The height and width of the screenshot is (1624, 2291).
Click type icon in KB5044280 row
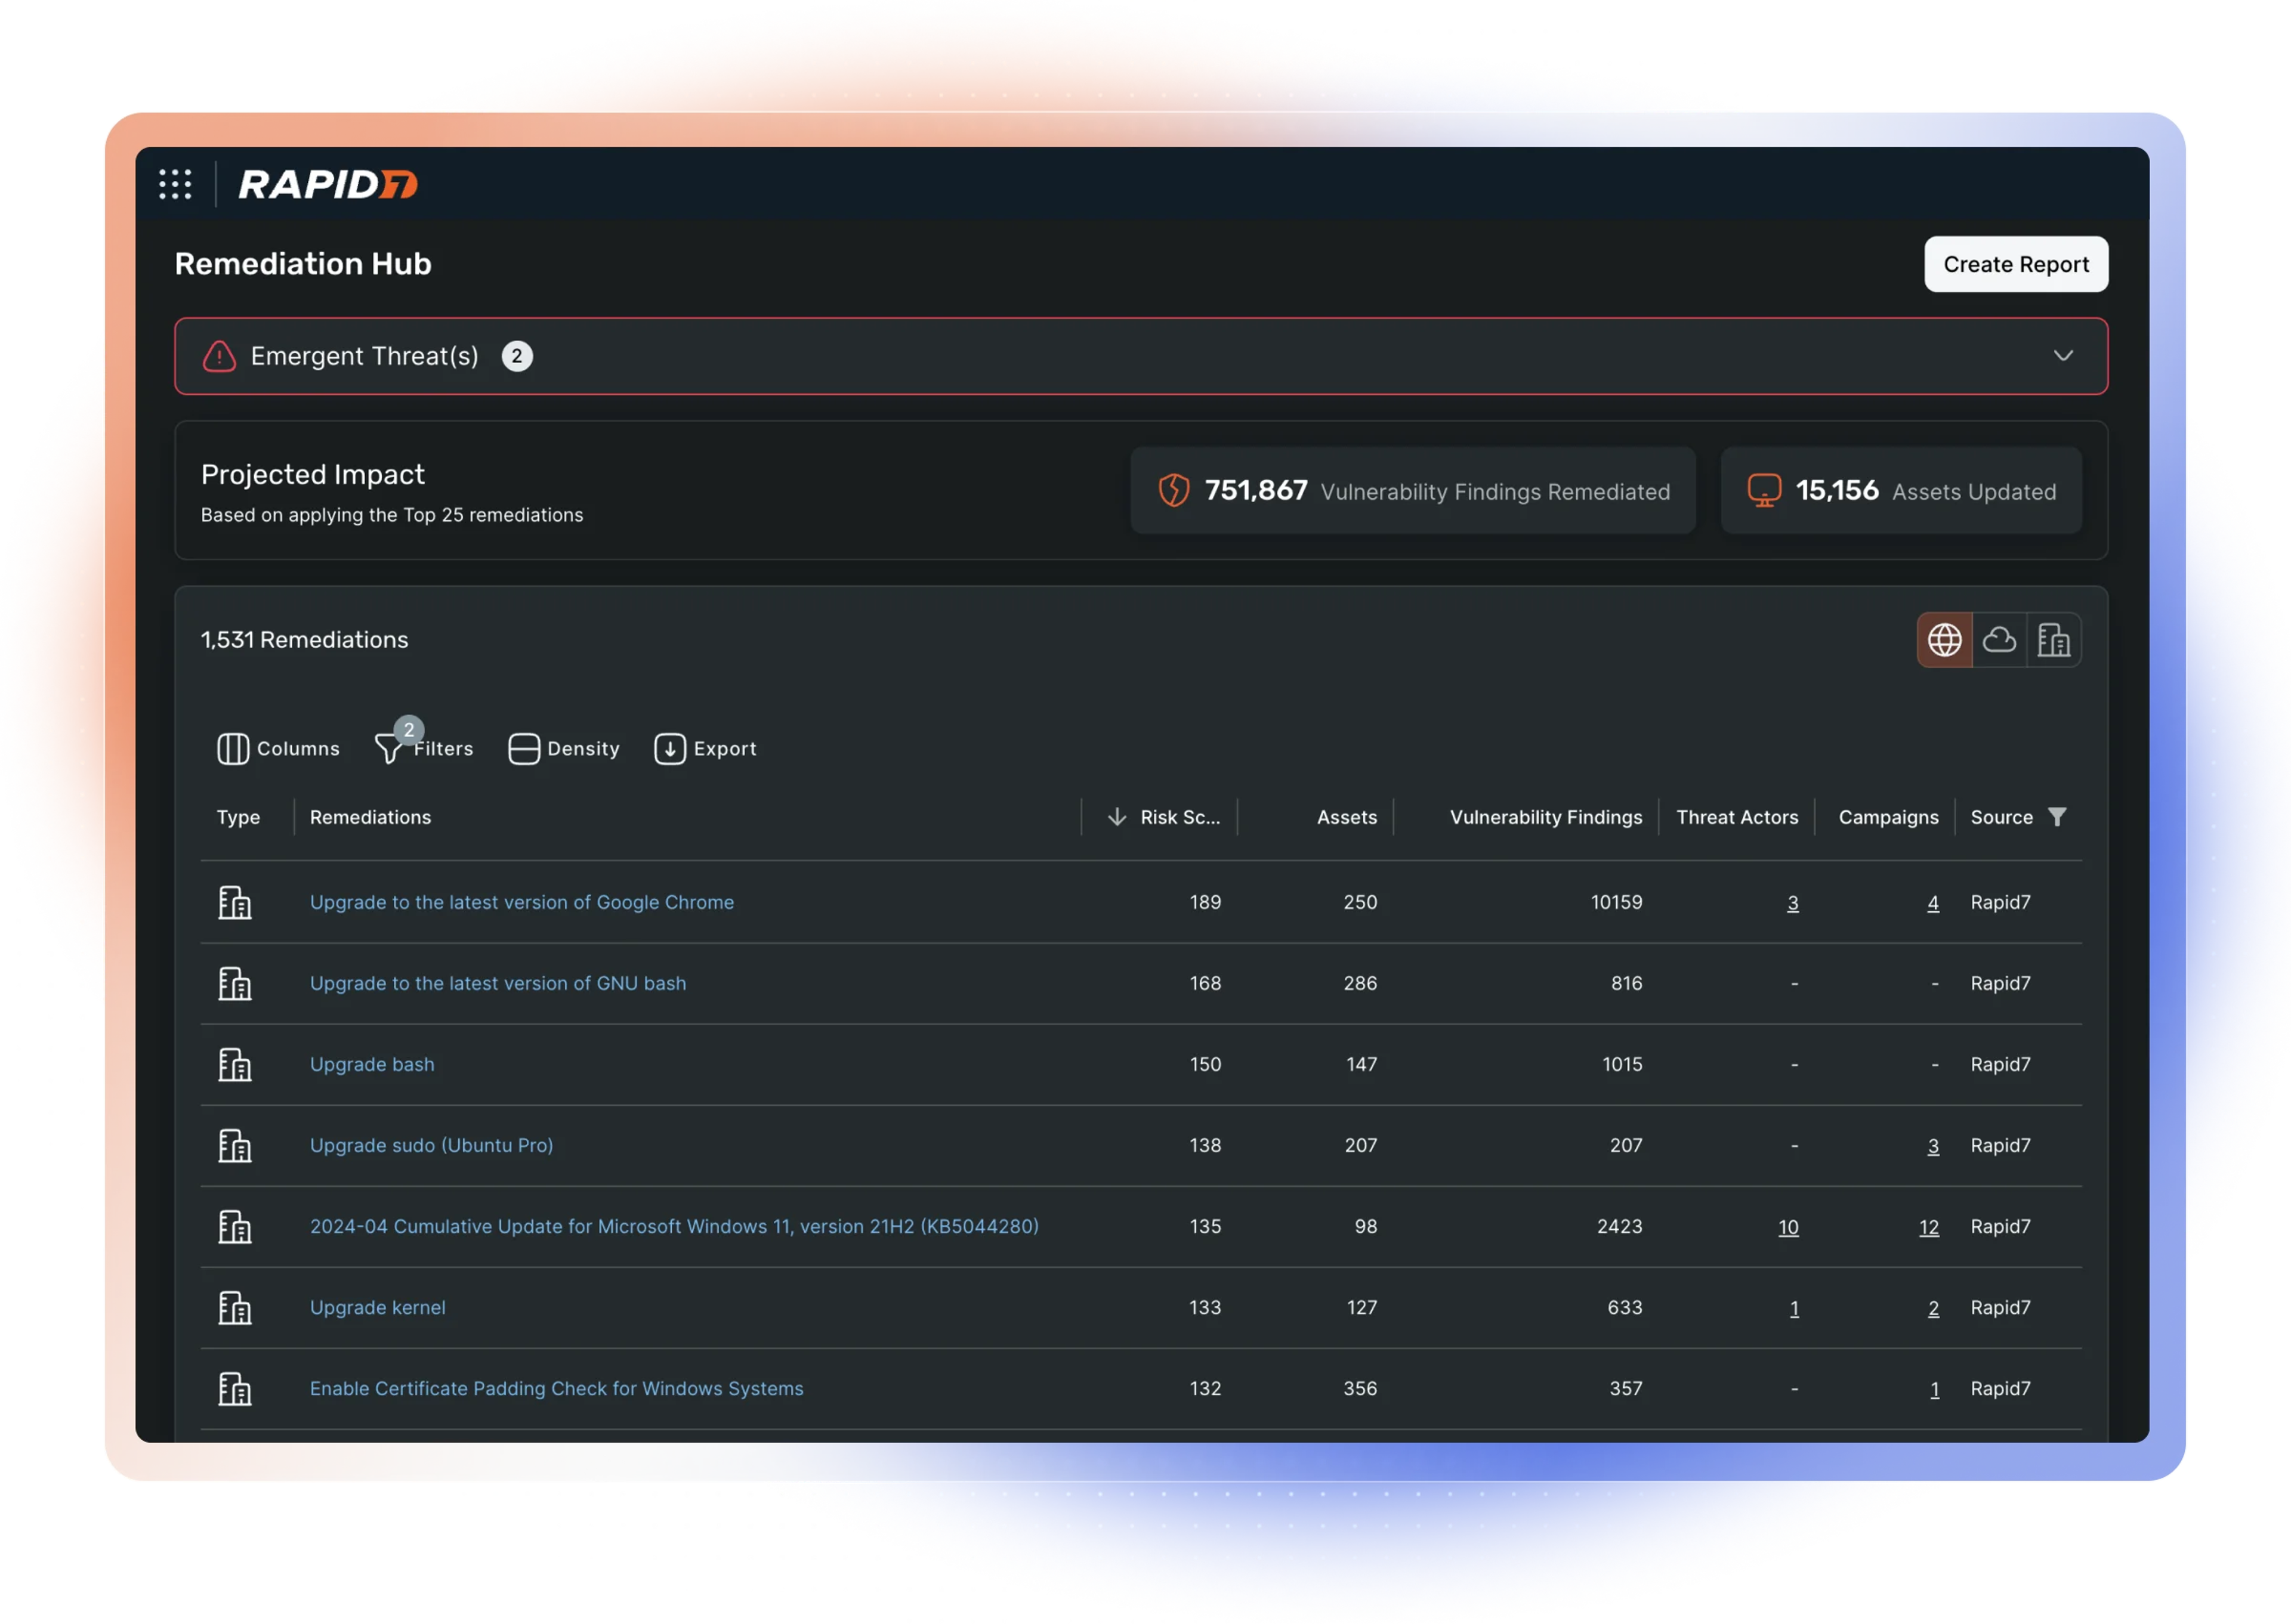point(235,1226)
